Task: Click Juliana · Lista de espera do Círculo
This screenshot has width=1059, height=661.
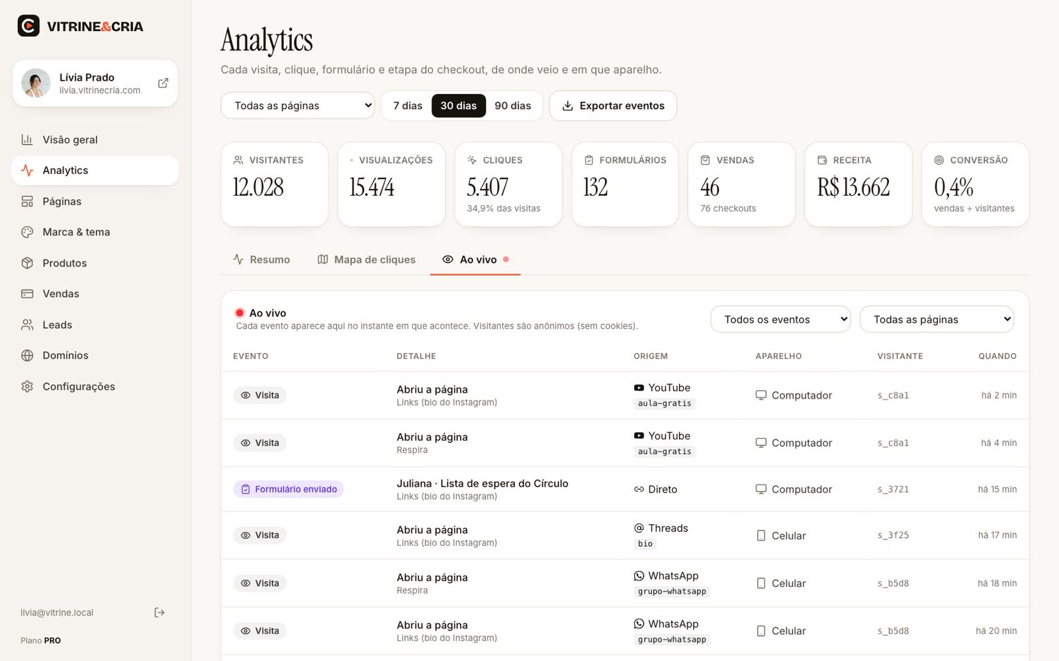Action: 483,484
